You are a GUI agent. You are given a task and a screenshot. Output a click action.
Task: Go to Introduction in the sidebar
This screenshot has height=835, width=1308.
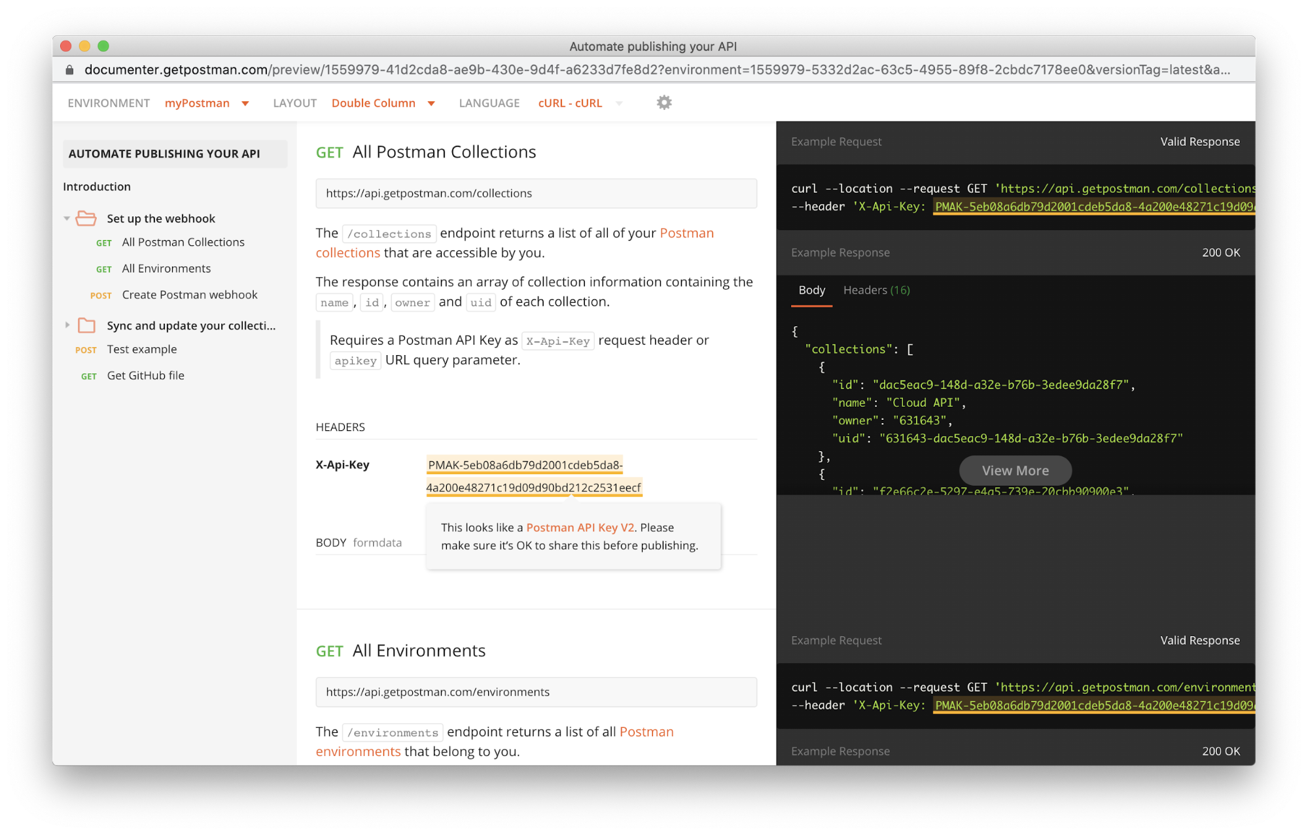97,187
